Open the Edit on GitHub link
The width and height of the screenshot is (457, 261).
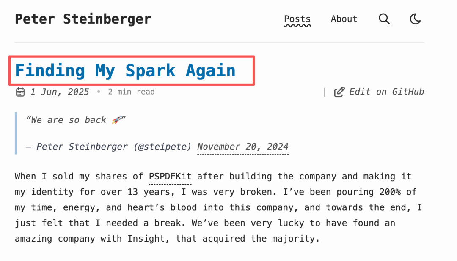click(x=387, y=92)
